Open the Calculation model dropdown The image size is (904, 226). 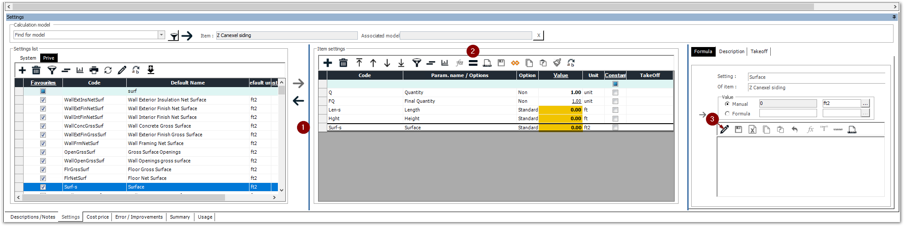161,35
